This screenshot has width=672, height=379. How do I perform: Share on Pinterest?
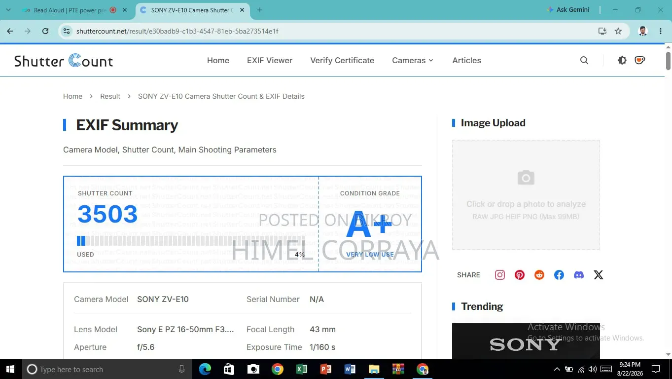click(520, 275)
